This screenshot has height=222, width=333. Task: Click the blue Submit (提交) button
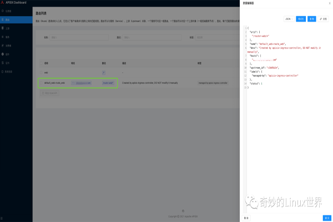click(327, 218)
